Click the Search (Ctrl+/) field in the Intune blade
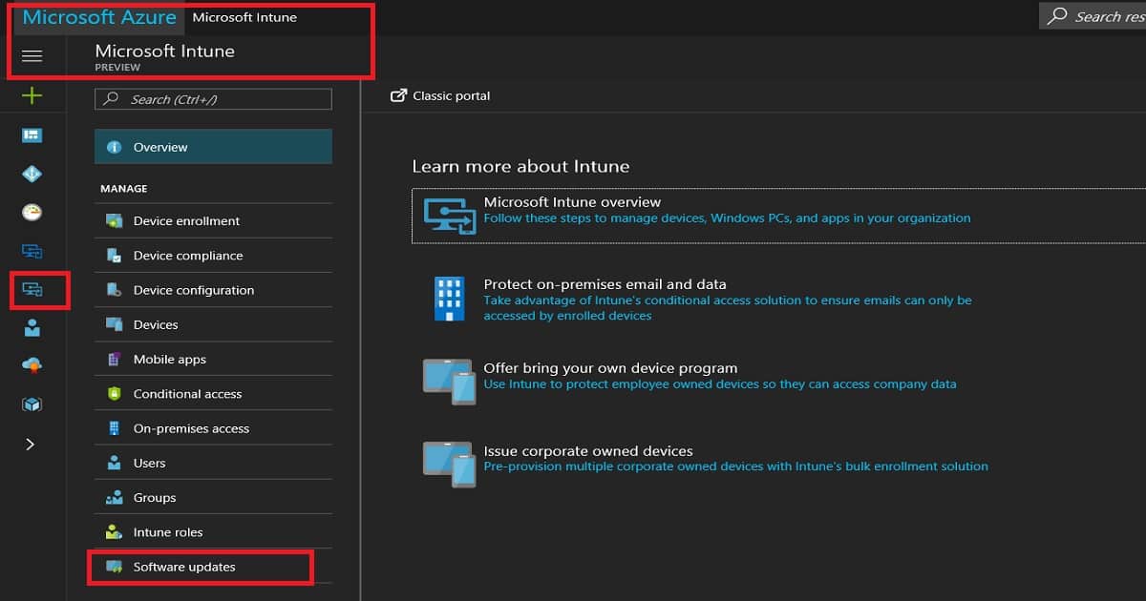1146x601 pixels. coord(213,99)
